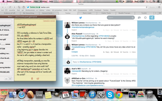The height and width of the screenshot is (101, 162).
Task: Open the @TFD135HQ mention in Alex Russell's tweet
Action: pyautogui.click(x=104, y=36)
